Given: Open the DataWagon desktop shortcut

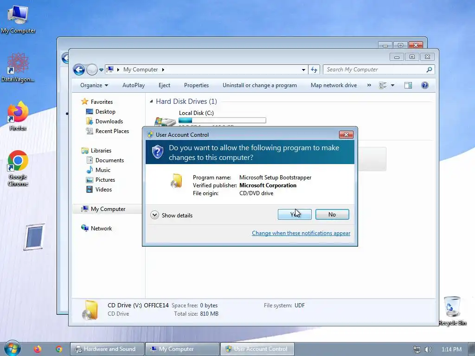Looking at the screenshot, I should click(18, 67).
